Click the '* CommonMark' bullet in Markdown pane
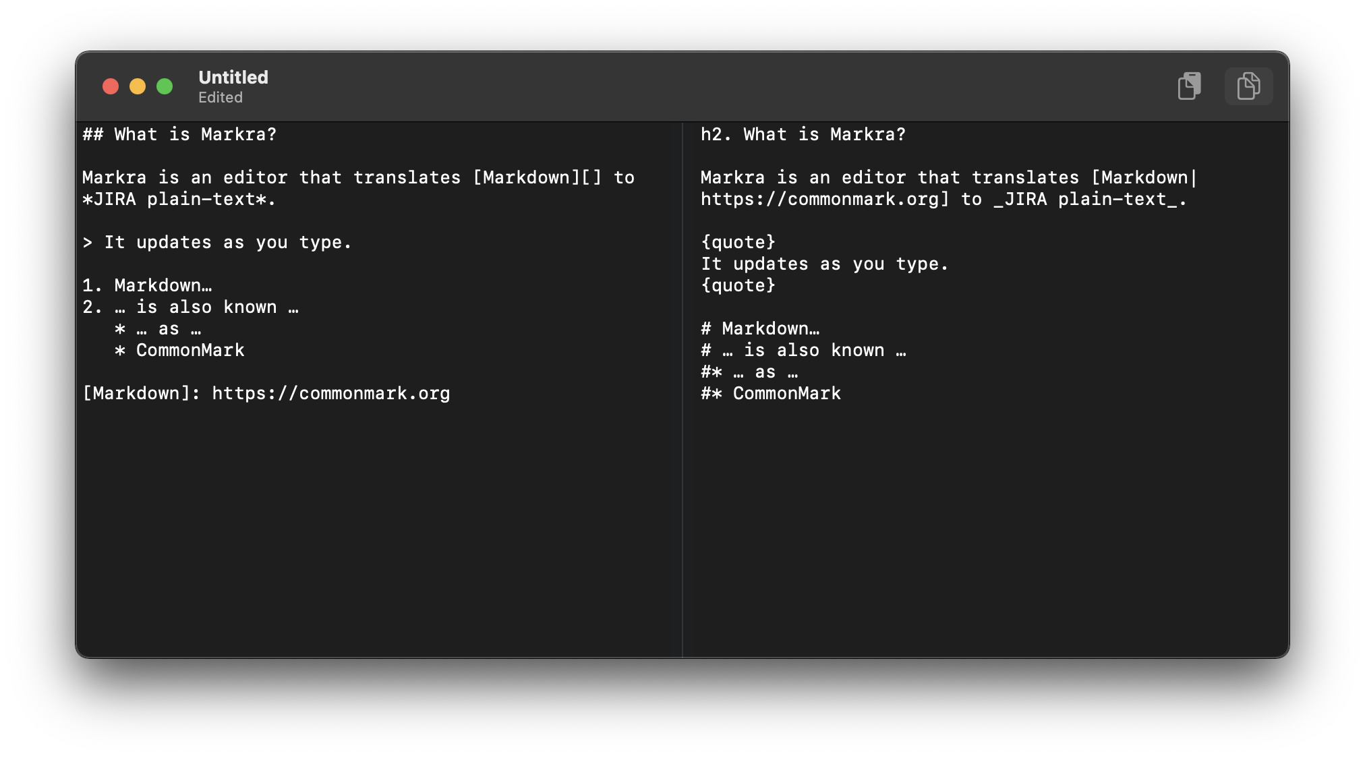The image size is (1365, 758). 179,351
